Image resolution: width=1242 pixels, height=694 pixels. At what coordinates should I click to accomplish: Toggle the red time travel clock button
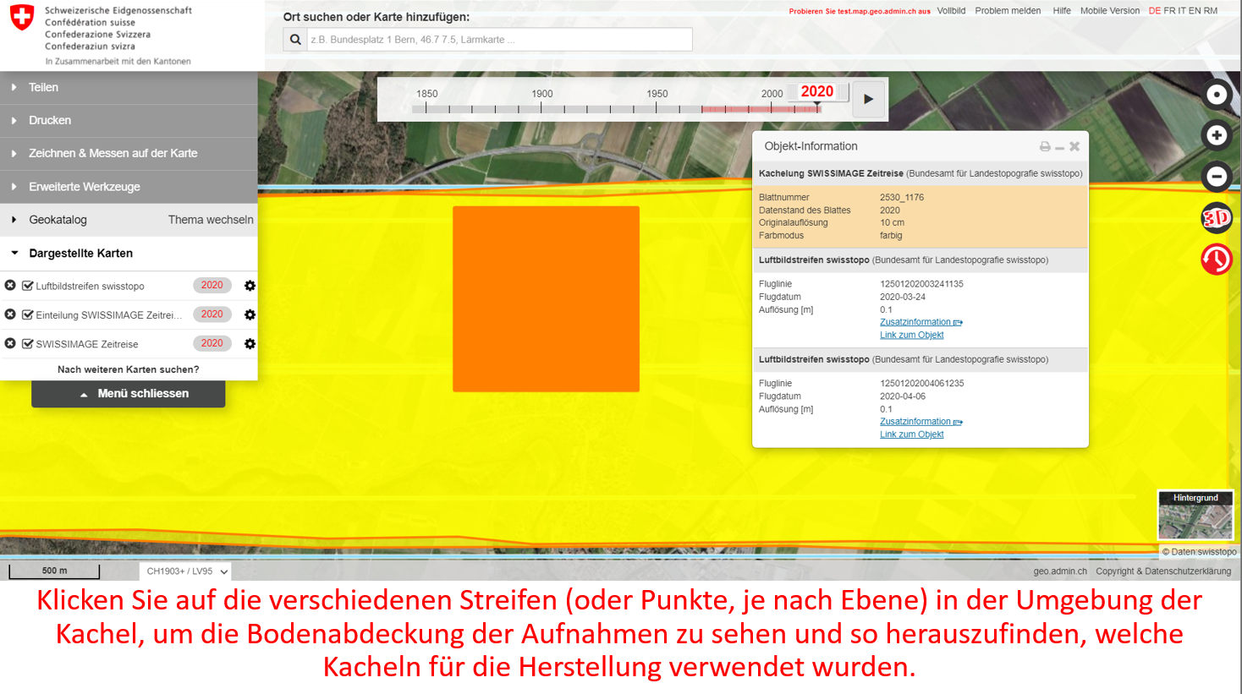point(1217,260)
